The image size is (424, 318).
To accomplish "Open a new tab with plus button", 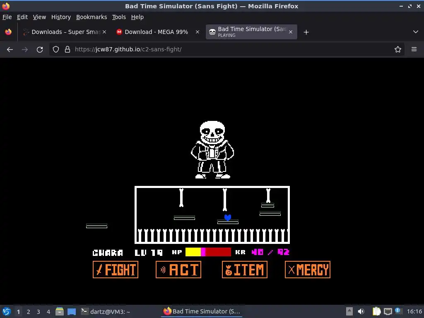I will [x=306, y=32].
